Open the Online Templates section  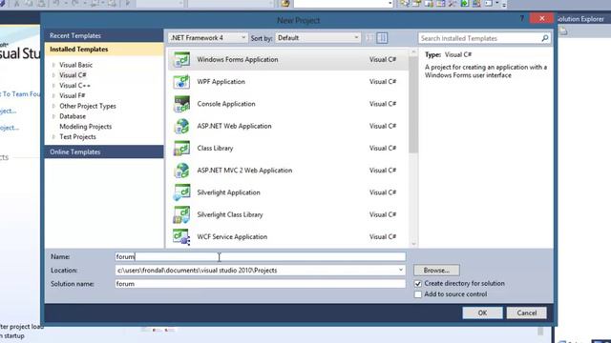click(x=104, y=152)
